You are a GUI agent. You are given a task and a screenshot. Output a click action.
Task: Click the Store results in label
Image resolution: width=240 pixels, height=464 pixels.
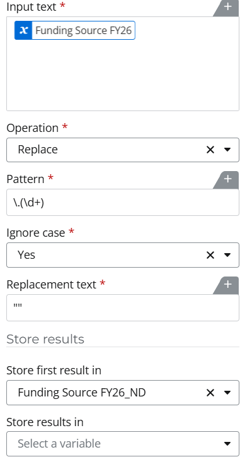tap(45, 422)
